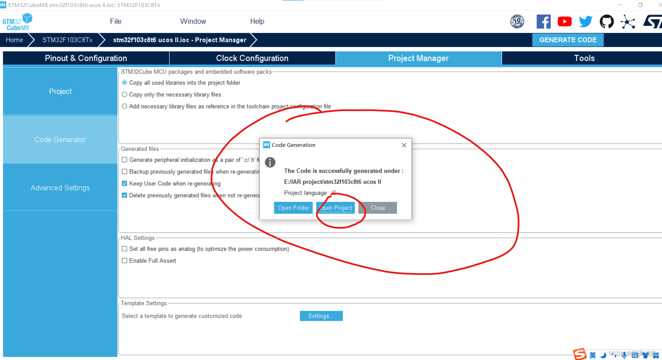662x360 pixels.
Task: Uncheck Keep User Code when re-generating
Action: click(124, 183)
